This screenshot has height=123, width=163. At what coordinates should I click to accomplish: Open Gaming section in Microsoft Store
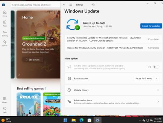[x=5, y=34]
